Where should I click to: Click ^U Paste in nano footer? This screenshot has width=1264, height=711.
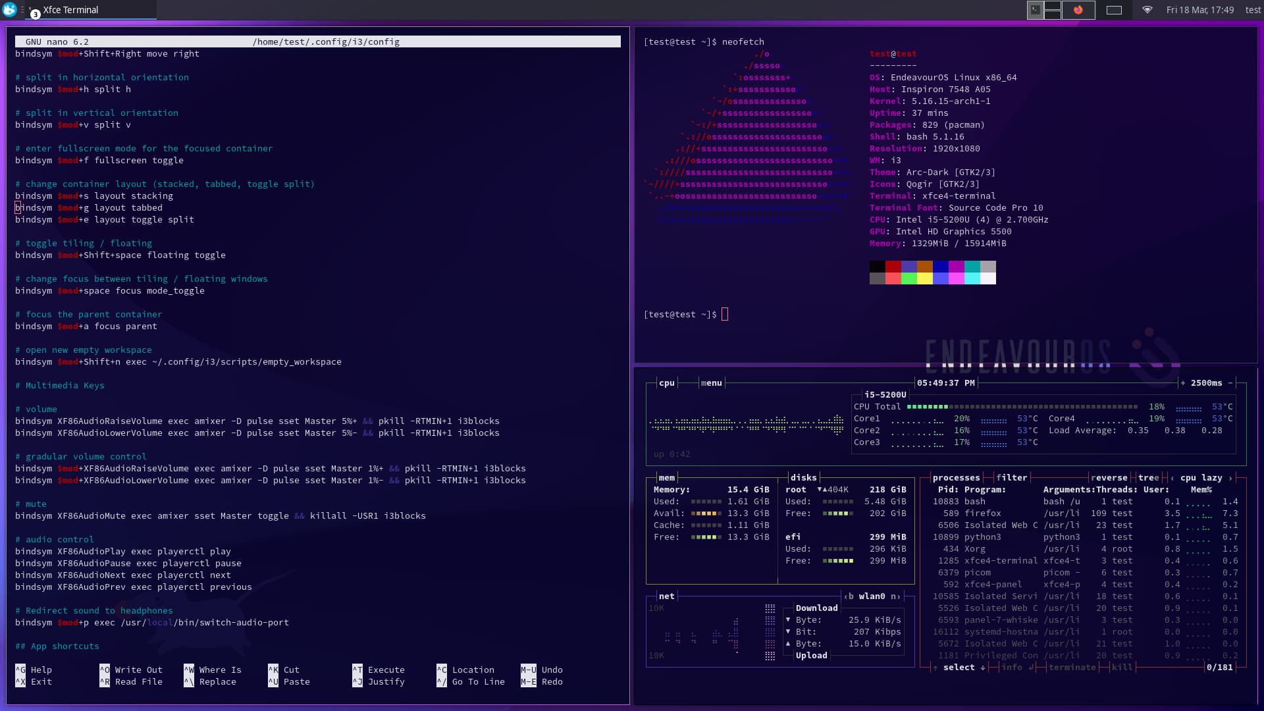click(289, 682)
